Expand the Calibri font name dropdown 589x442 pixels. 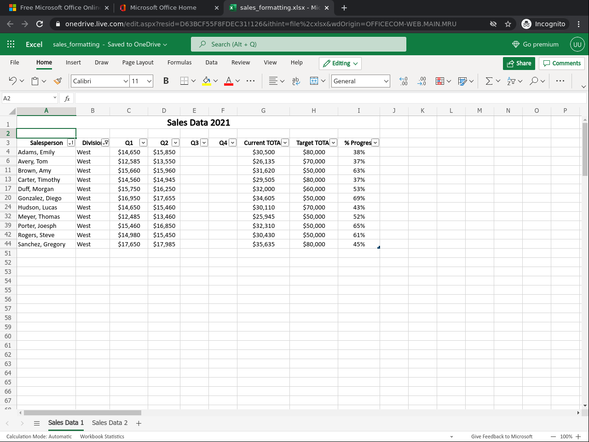(126, 81)
